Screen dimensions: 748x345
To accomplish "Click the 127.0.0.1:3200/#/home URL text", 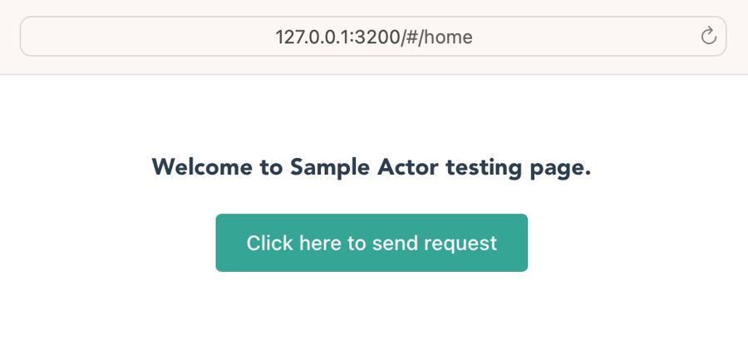I will coord(373,37).
